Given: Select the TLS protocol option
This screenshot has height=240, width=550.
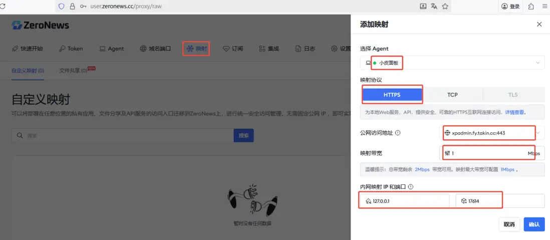Looking at the screenshot, I should 513,95.
